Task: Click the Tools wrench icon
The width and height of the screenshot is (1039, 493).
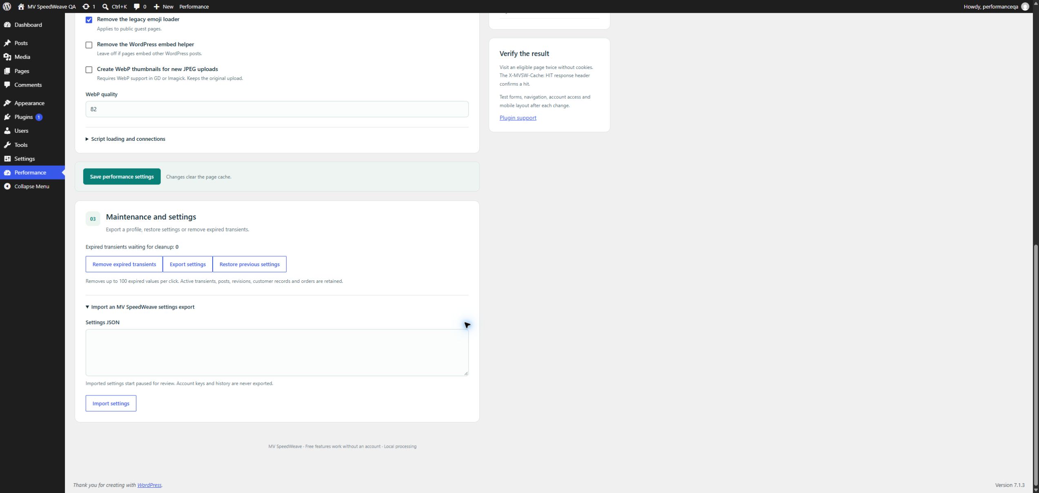Action: pyautogui.click(x=7, y=145)
